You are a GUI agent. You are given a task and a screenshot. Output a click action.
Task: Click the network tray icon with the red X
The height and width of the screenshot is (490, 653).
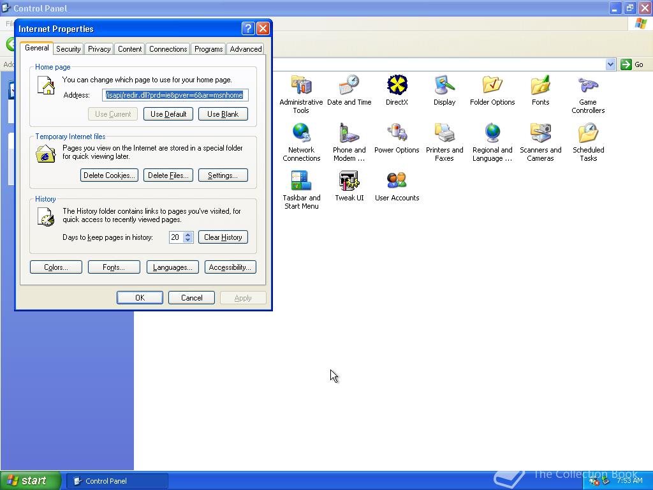click(594, 481)
